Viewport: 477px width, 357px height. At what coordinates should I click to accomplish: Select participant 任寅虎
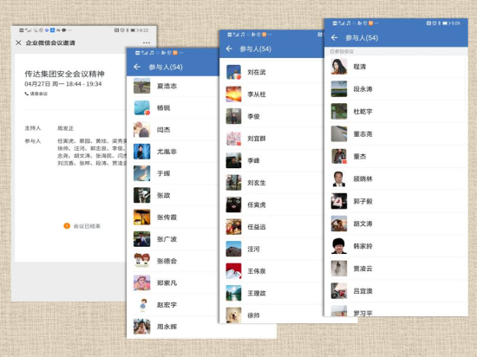(271, 204)
